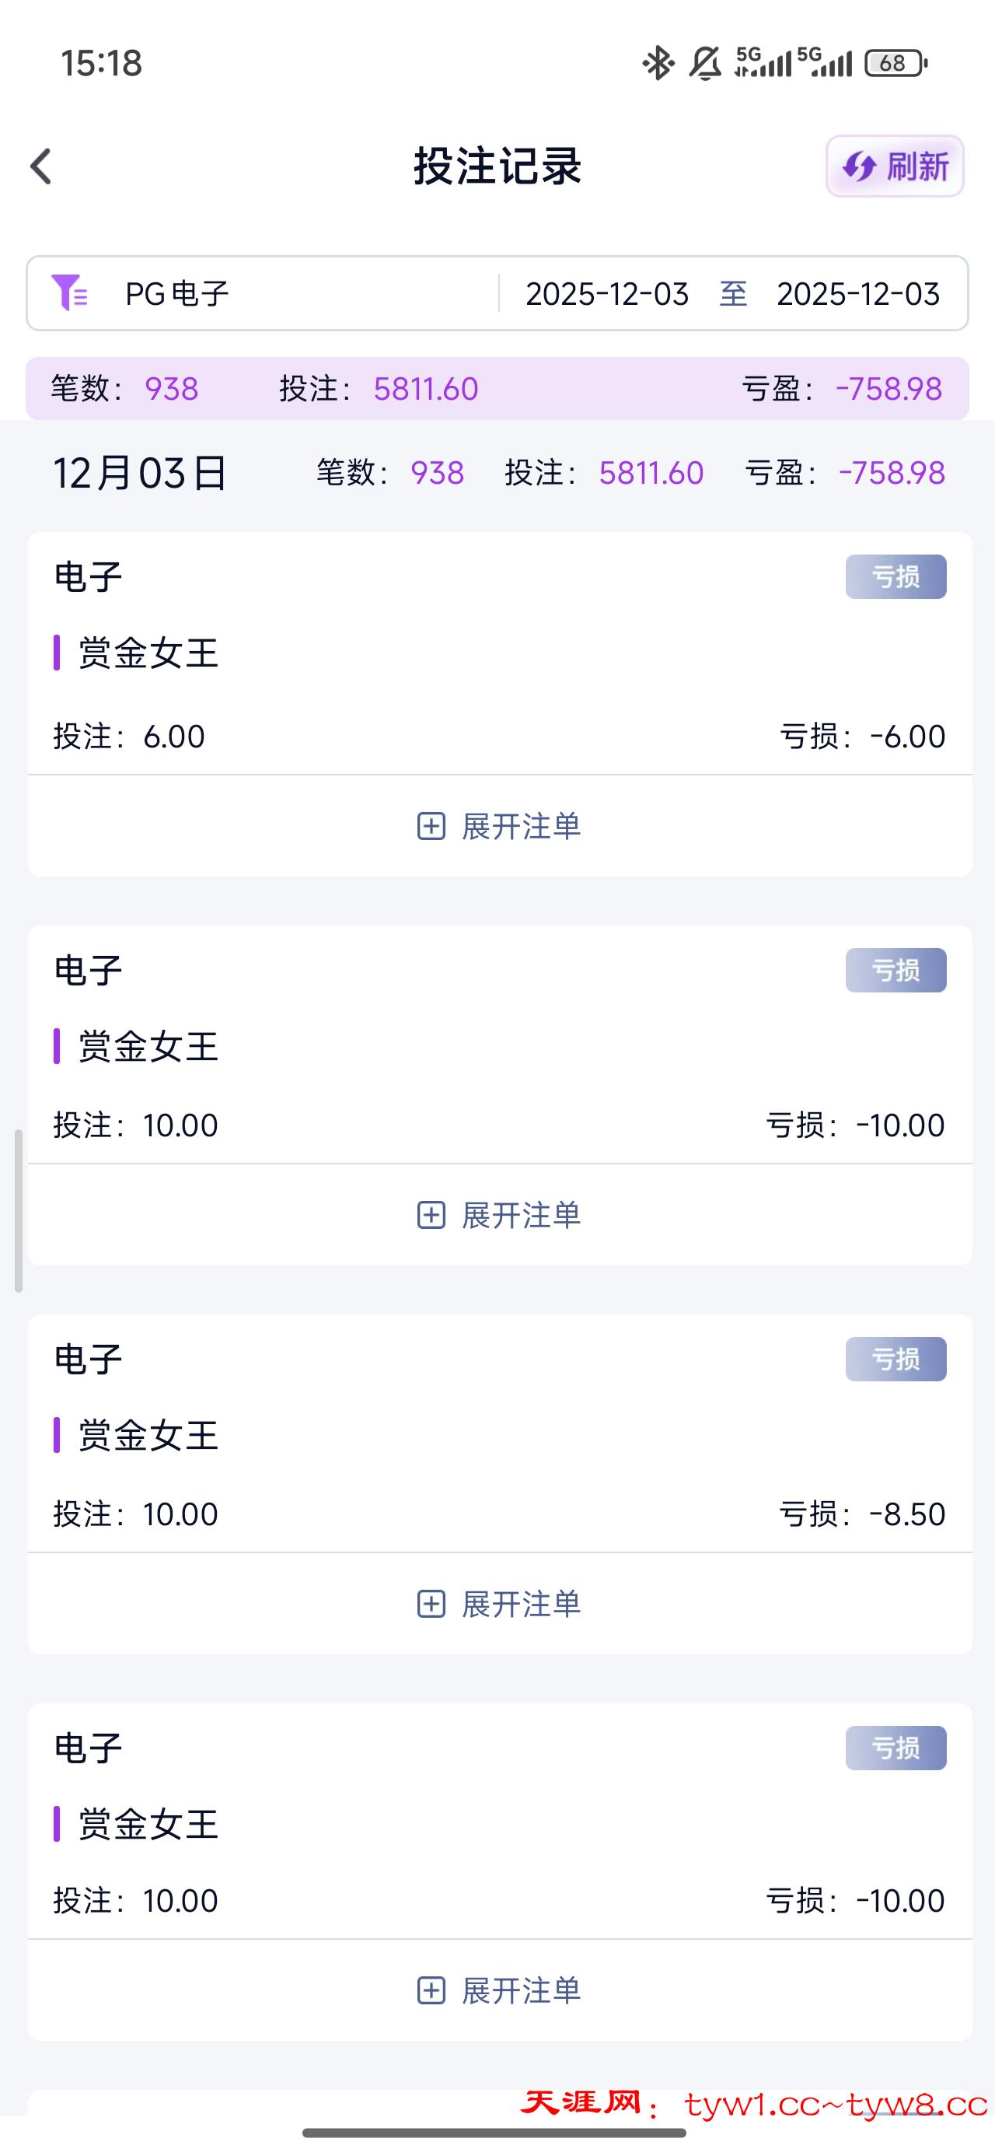
Task: Tap the battery indicator showing 68
Action: tap(895, 64)
